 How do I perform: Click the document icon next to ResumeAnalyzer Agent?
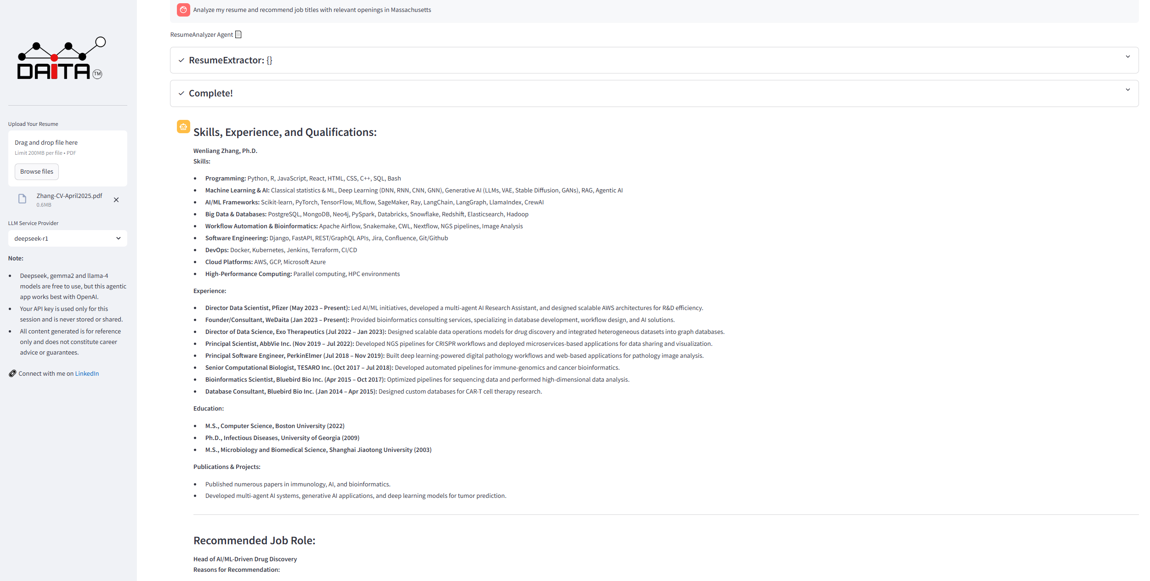[238, 34]
